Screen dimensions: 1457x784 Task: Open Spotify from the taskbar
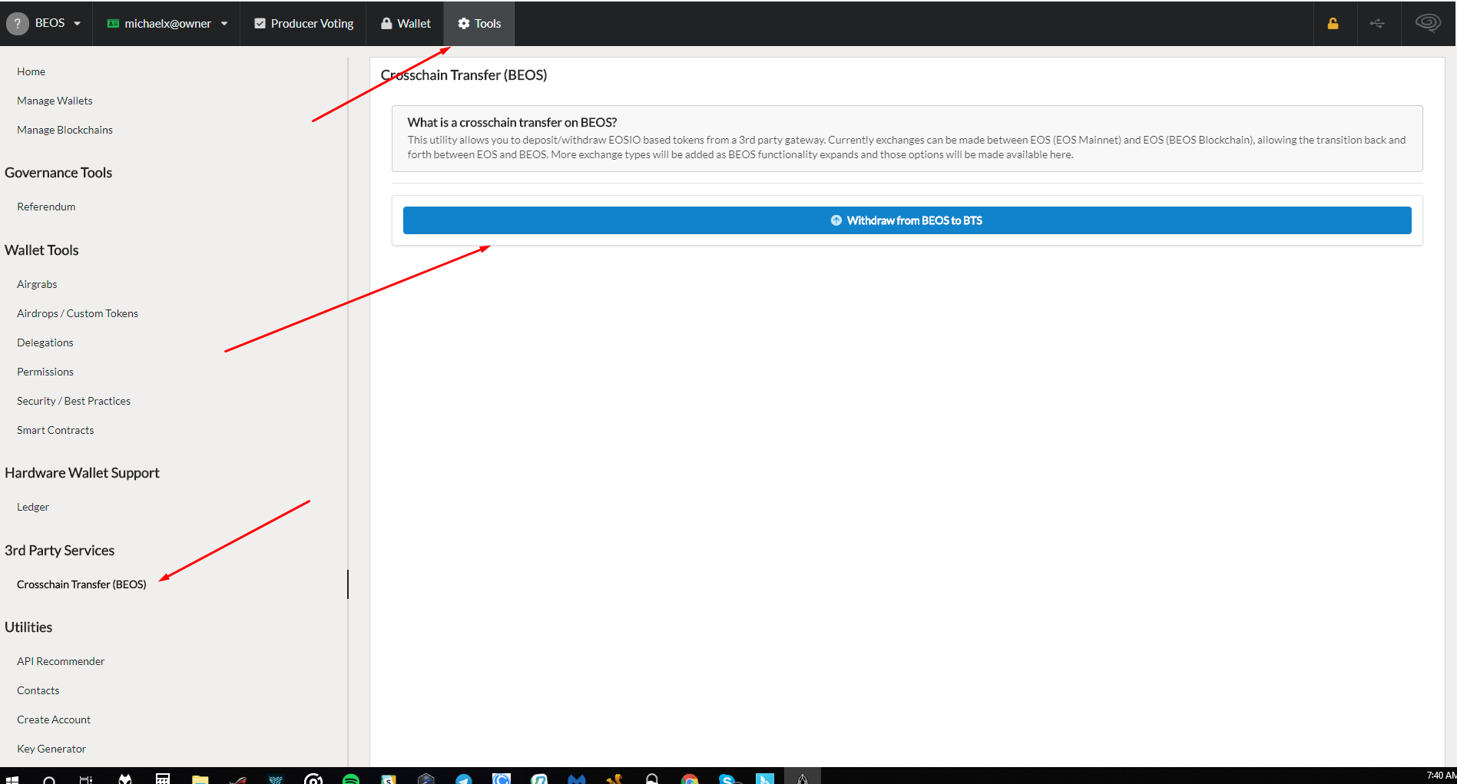pyautogui.click(x=351, y=779)
